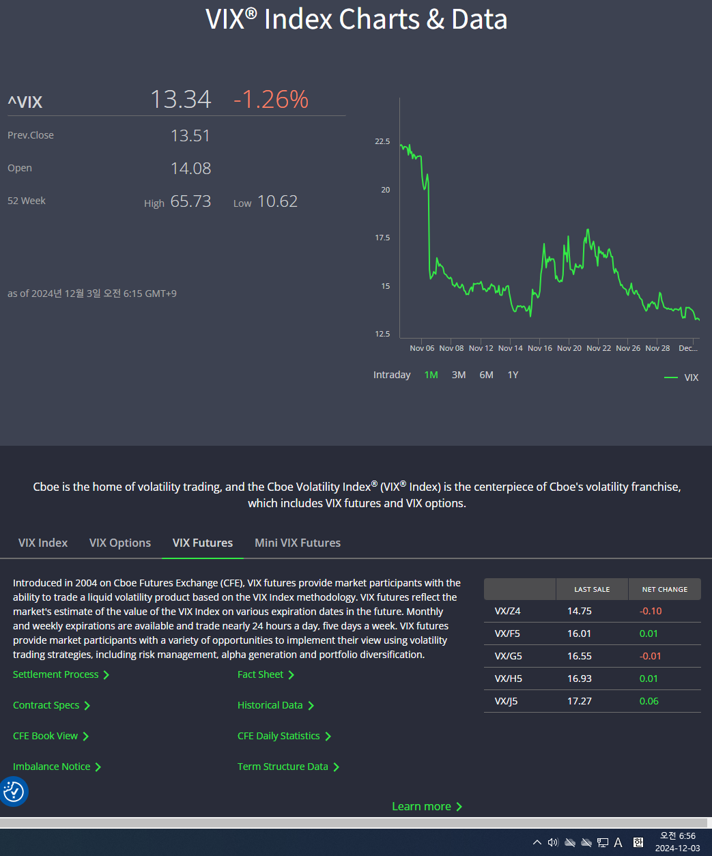Open the network display icon in tray
This screenshot has width=712, height=856.
[x=603, y=842]
